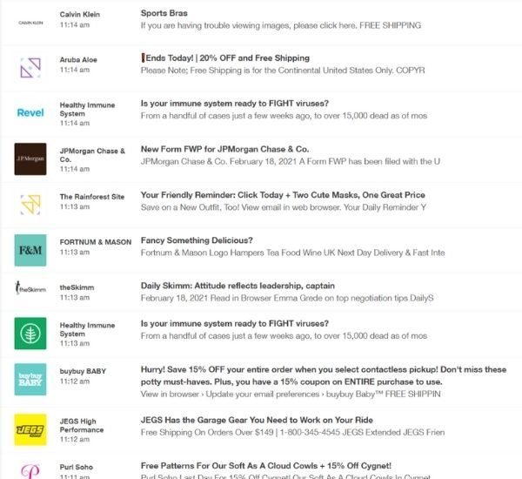Click the yellow JEGS logo

click(30, 429)
